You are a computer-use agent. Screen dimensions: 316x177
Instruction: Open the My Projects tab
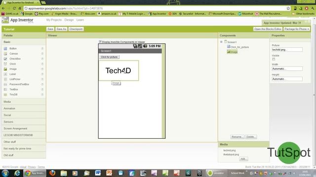click(54, 20)
